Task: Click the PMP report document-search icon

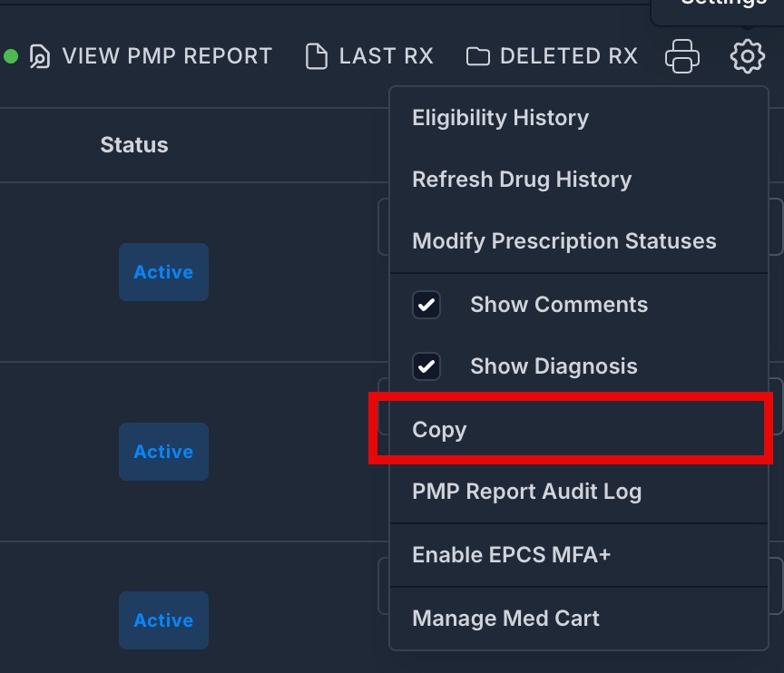Action: point(40,56)
